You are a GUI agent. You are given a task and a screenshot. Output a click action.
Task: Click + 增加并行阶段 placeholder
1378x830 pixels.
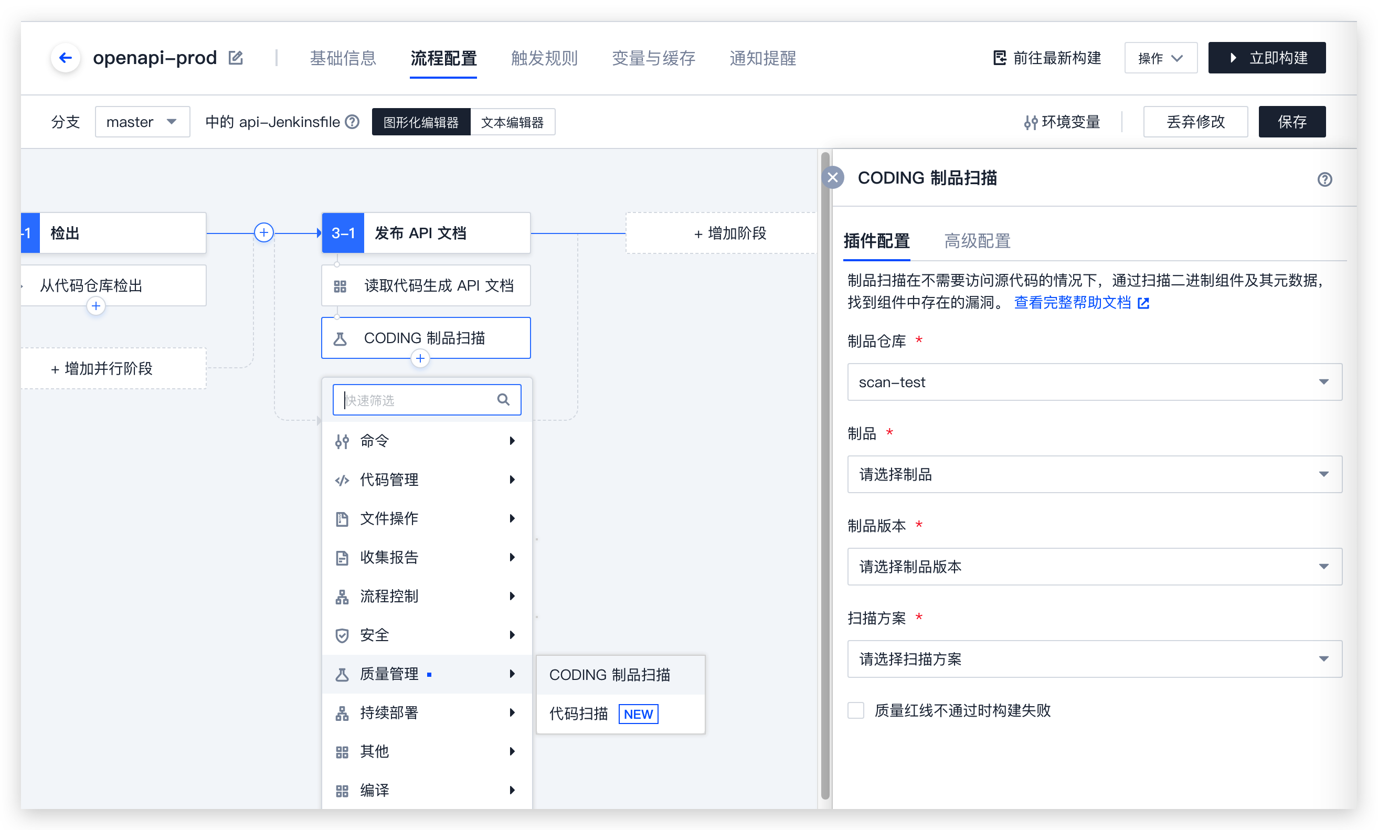(113, 369)
